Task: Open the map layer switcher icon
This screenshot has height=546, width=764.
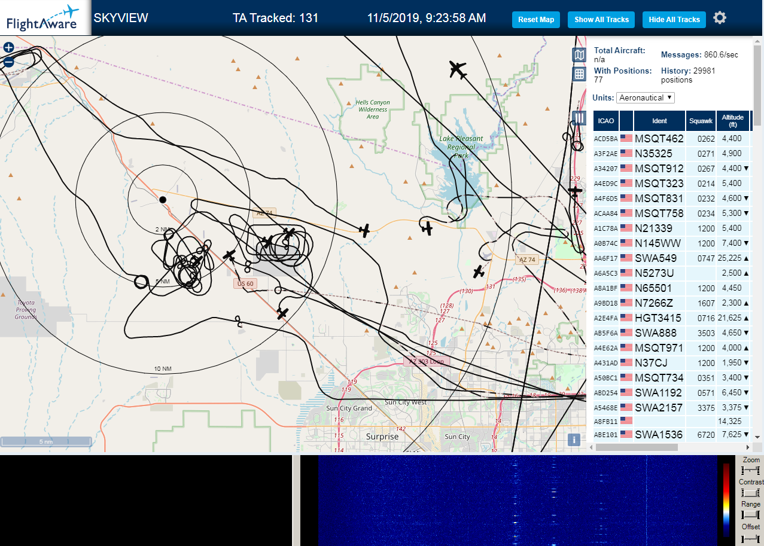Action: click(579, 56)
